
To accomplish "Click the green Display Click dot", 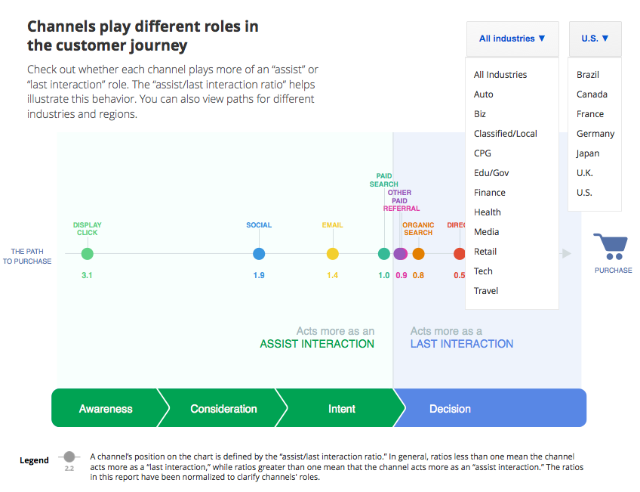I will tap(87, 254).
